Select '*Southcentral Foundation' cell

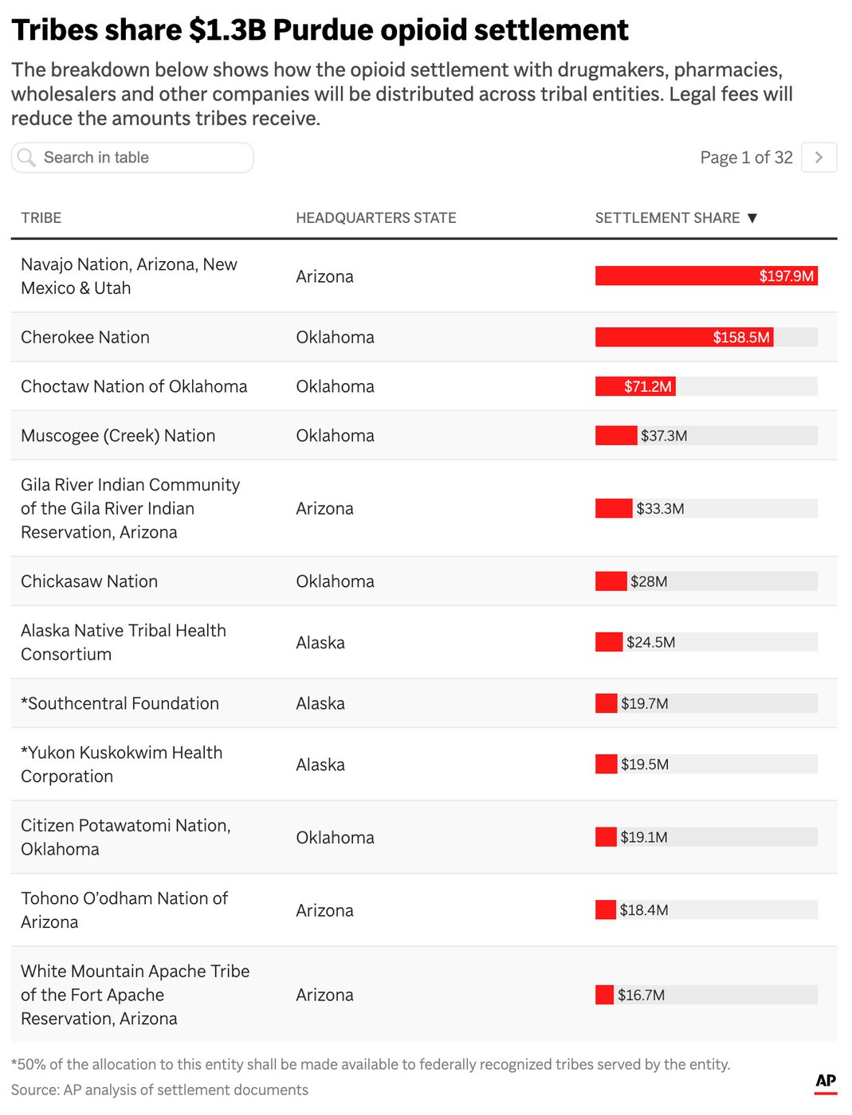[x=120, y=703]
